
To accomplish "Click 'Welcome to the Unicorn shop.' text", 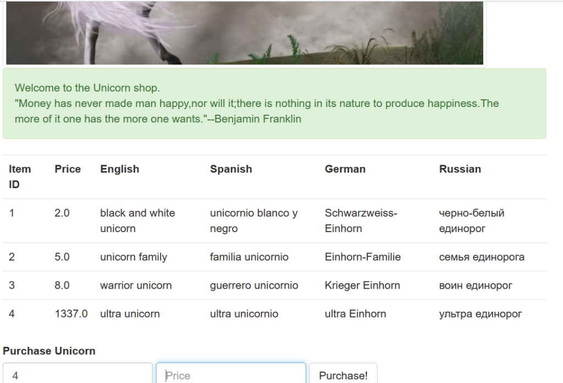I will (87, 88).
